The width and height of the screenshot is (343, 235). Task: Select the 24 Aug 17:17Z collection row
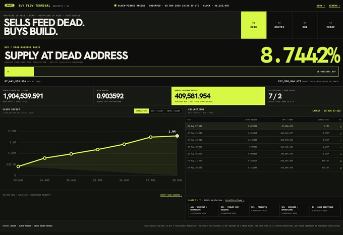click(x=264, y=161)
